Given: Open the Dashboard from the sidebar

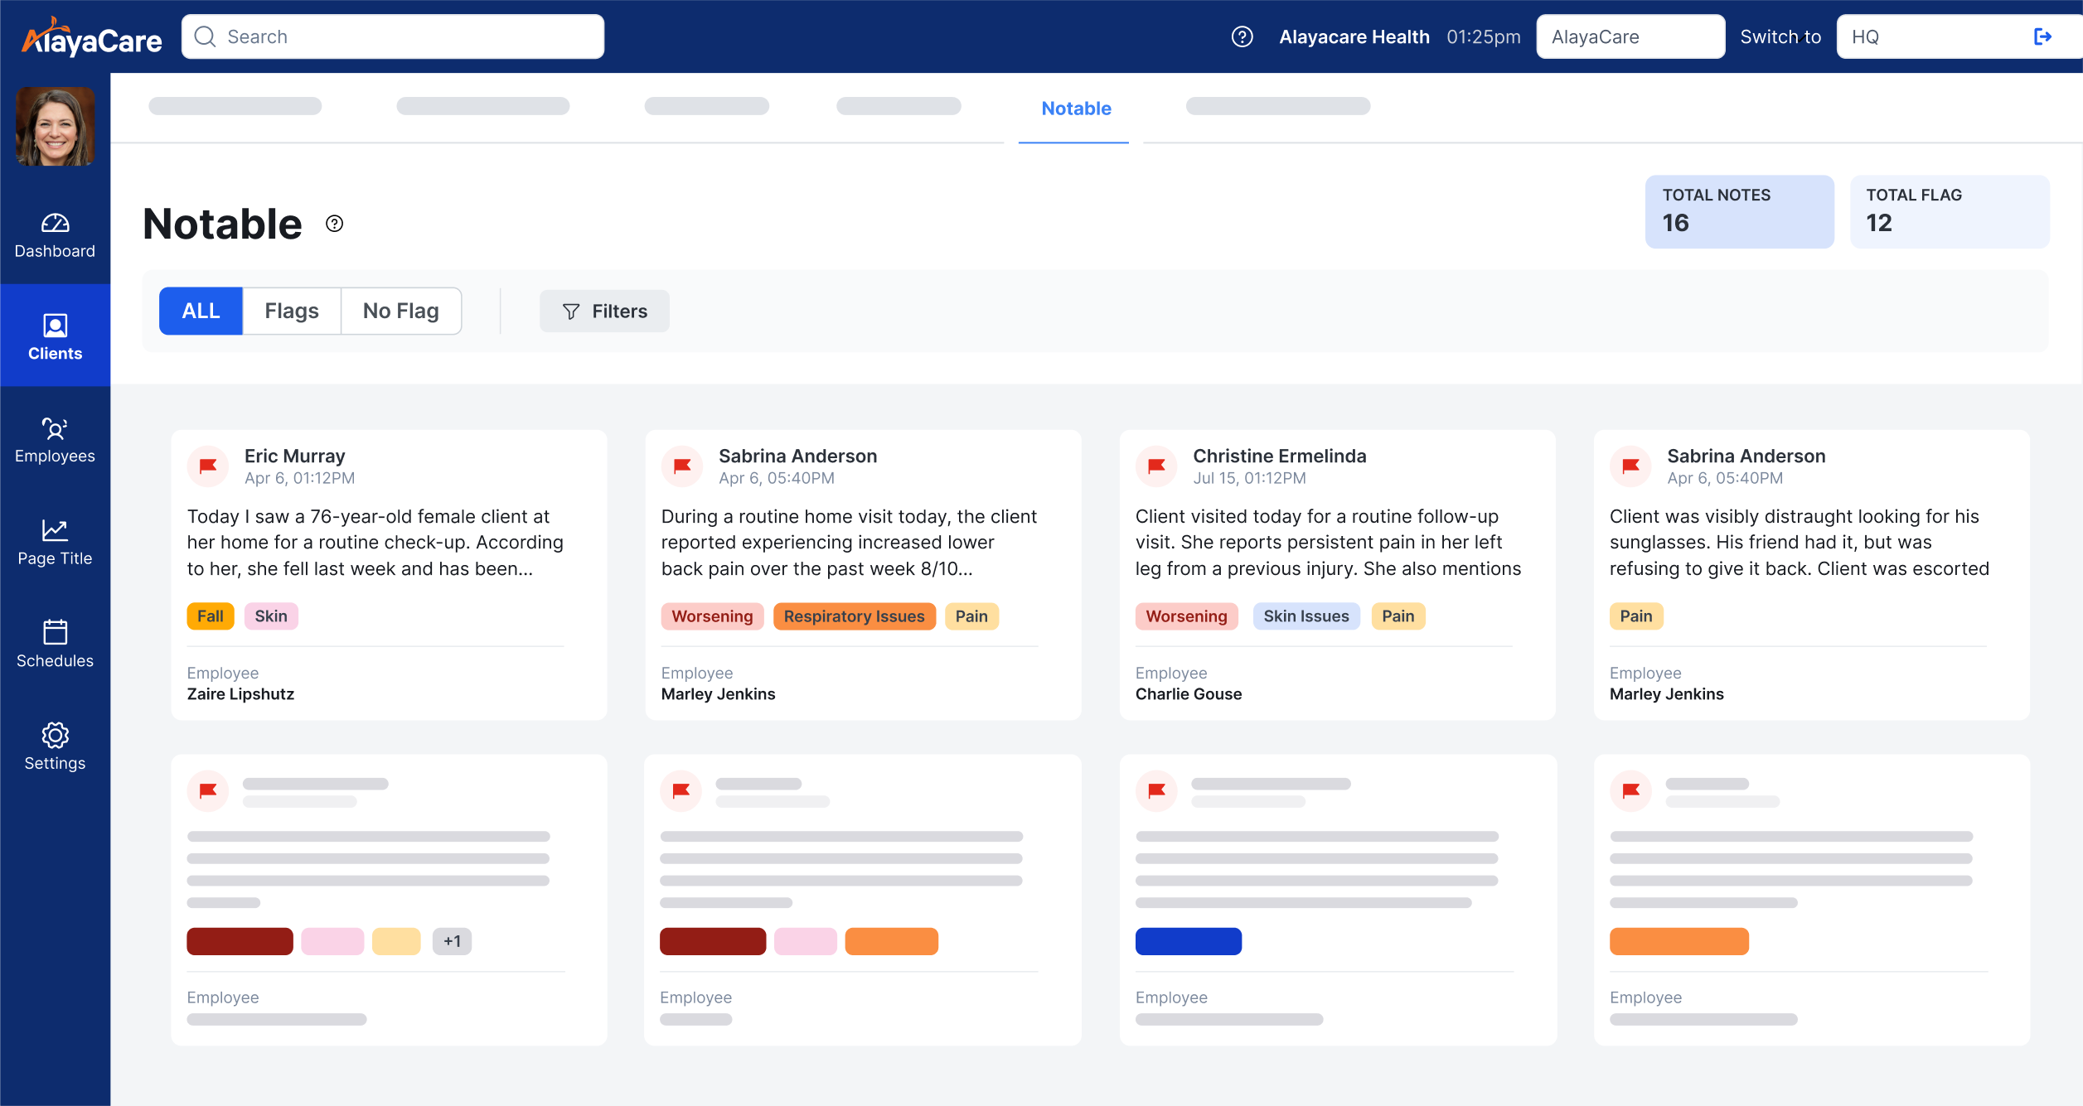Looking at the screenshot, I should [x=55, y=234].
